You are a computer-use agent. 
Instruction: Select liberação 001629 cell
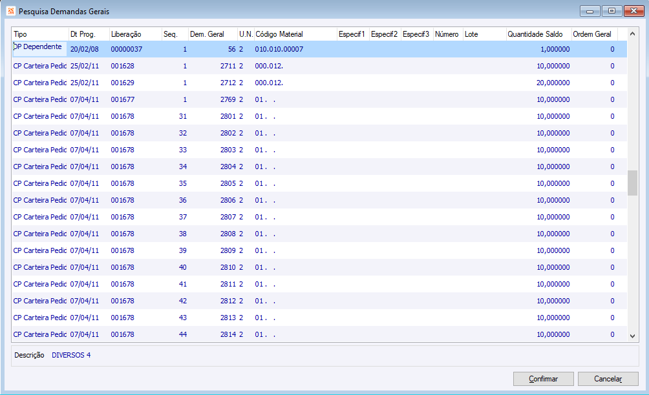123,83
